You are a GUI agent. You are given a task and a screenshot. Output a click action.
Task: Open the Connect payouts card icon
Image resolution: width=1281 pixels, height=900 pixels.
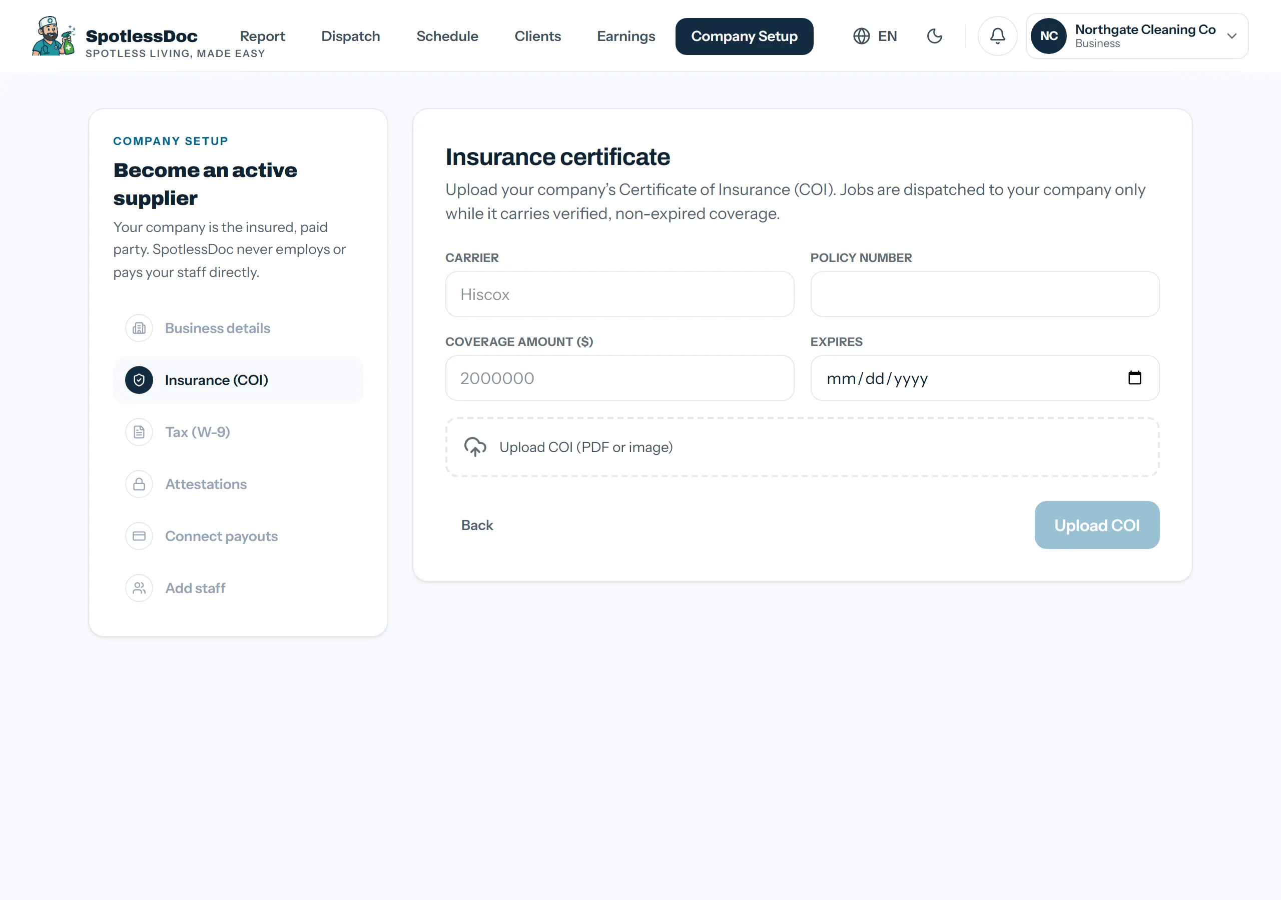139,536
